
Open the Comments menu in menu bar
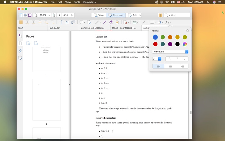89,2
